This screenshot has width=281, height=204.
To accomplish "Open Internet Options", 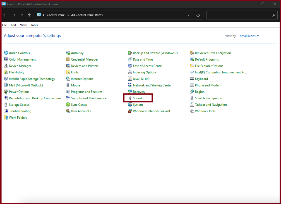I will click(x=82, y=79).
